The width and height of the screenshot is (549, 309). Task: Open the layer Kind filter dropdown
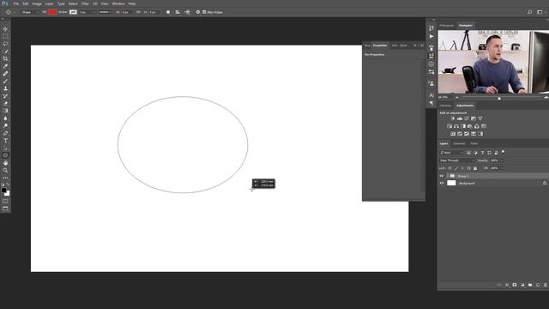(x=452, y=153)
